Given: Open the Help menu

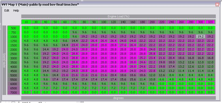Looking at the screenshot, I should [16, 10].
